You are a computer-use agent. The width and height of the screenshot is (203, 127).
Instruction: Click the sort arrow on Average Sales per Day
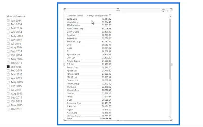click(x=110, y=15)
